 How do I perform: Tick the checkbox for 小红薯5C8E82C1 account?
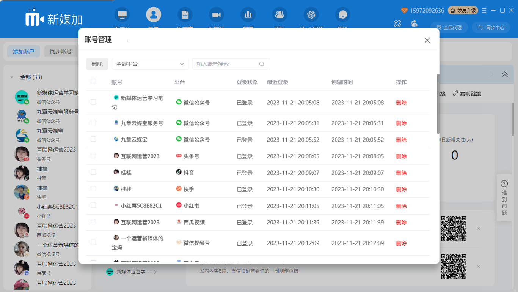(94, 205)
